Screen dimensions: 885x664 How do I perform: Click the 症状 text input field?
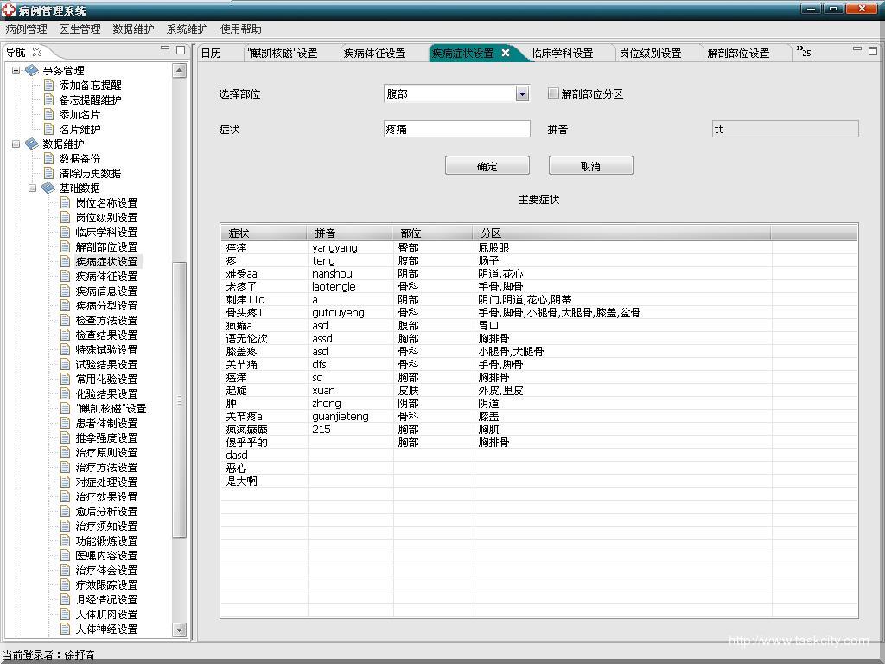[456, 129]
